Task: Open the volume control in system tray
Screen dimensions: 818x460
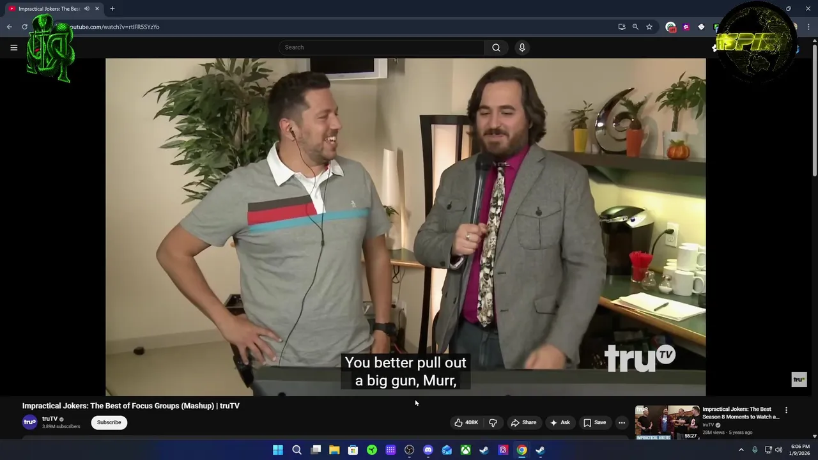Action: click(778, 450)
